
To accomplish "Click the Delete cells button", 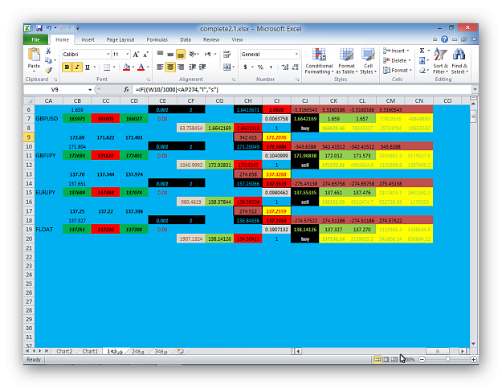I will [x=397, y=60].
